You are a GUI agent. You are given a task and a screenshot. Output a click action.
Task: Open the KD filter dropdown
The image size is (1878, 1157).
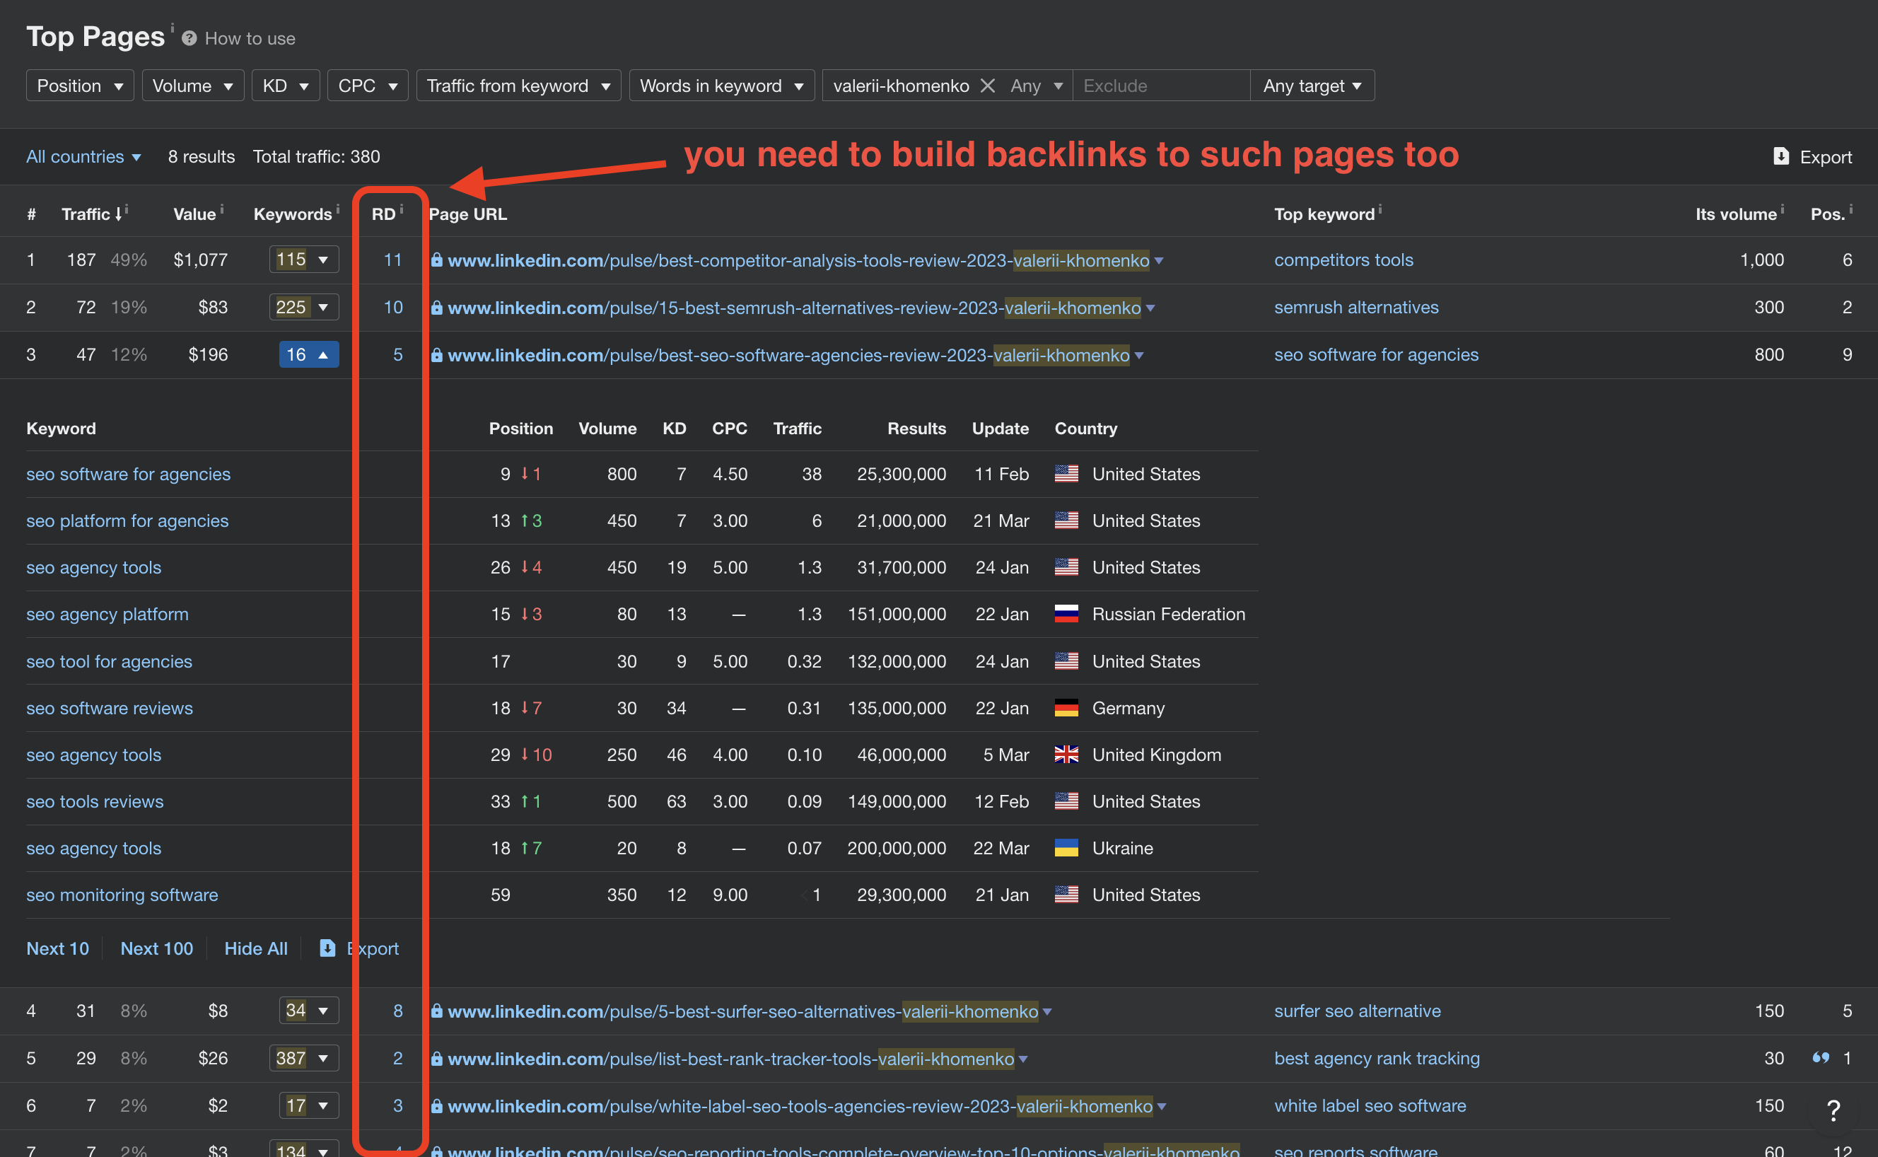(286, 86)
